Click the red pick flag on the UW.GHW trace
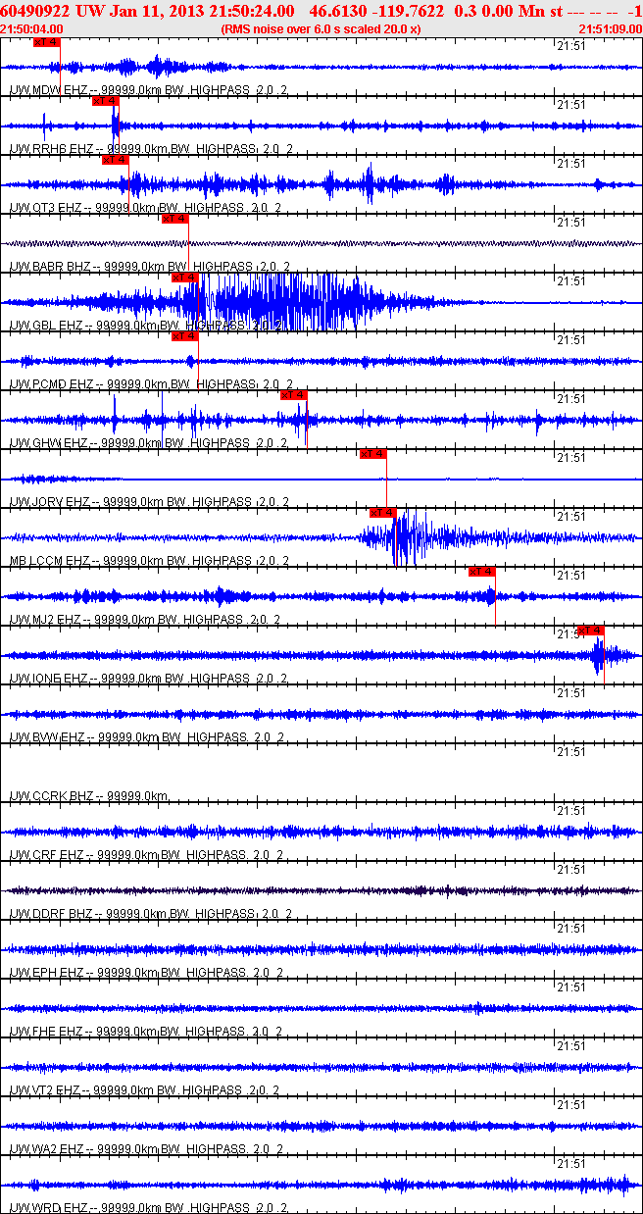 (x=293, y=395)
